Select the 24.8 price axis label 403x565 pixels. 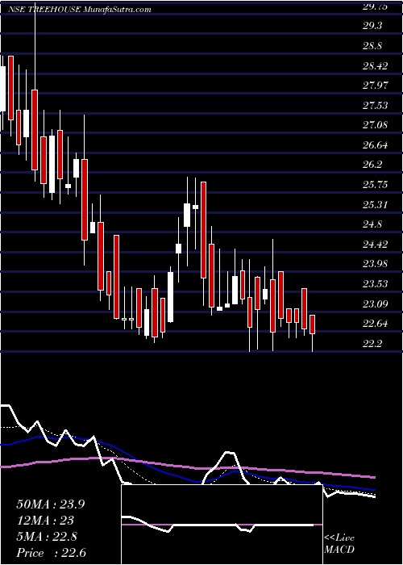pos(372,224)
